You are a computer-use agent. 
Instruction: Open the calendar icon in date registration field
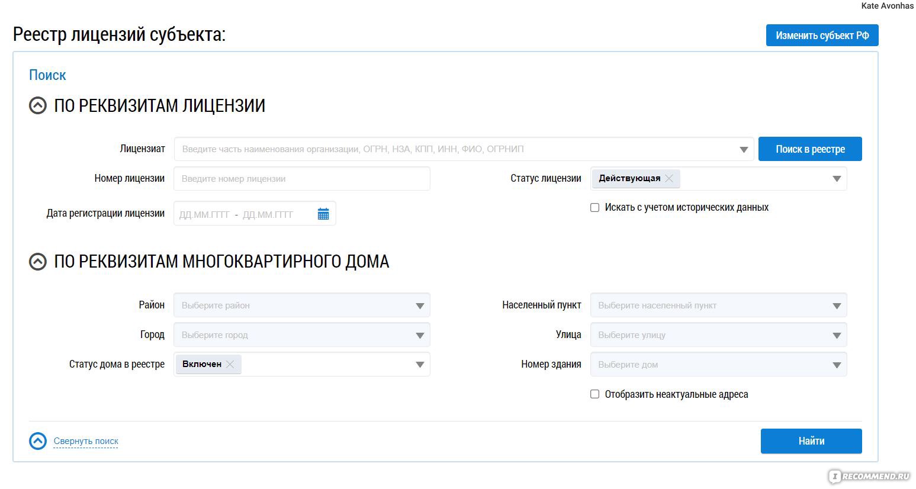pyautogui.click(x=323, y=214)
